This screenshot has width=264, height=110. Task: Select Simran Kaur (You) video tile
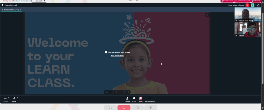[x=248, y=15]
